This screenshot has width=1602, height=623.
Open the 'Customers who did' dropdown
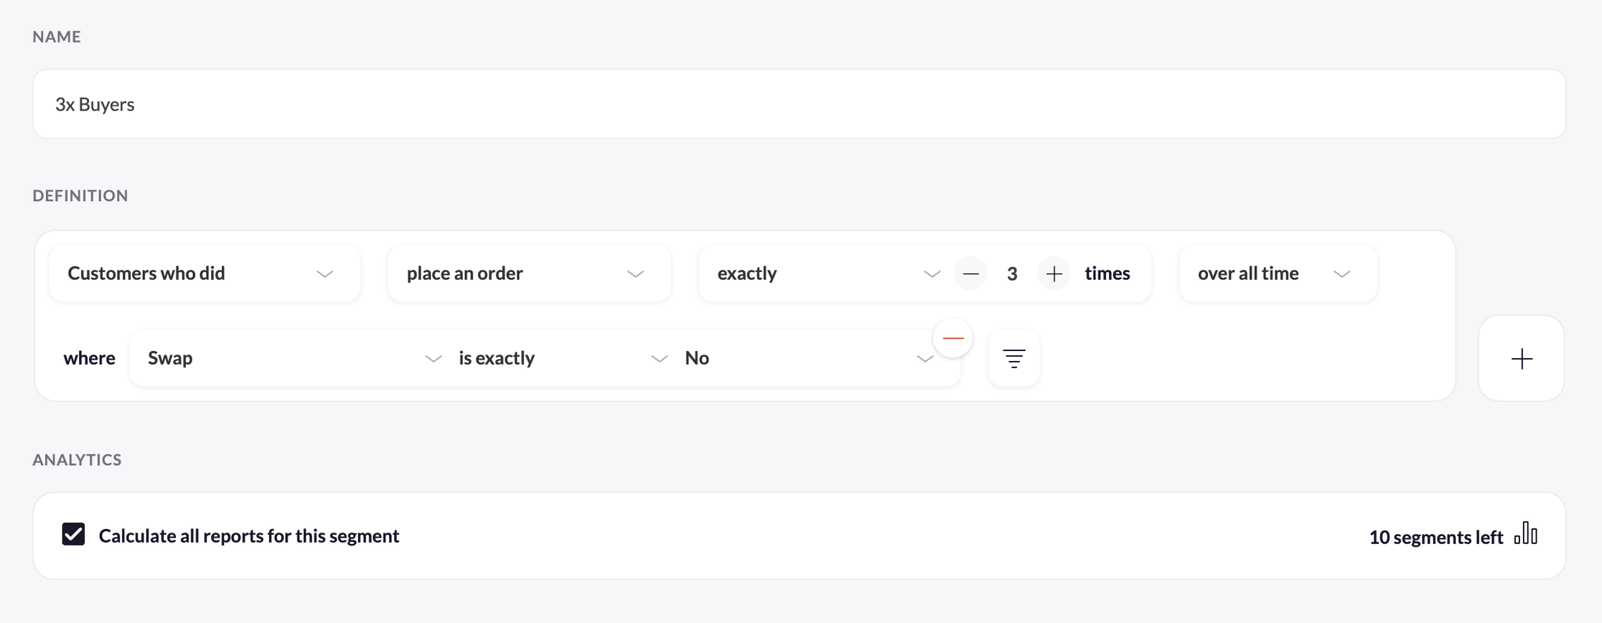click(x=205, y=273)
